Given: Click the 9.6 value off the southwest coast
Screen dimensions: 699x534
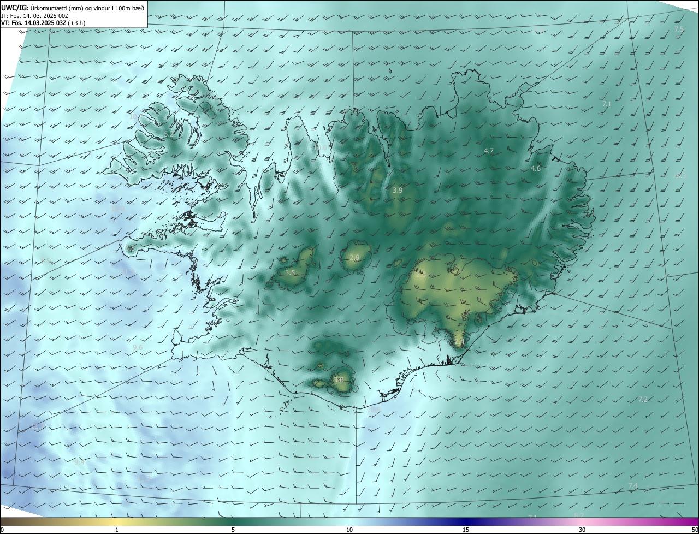Looking at the screenshot, I should pos(138,347).
